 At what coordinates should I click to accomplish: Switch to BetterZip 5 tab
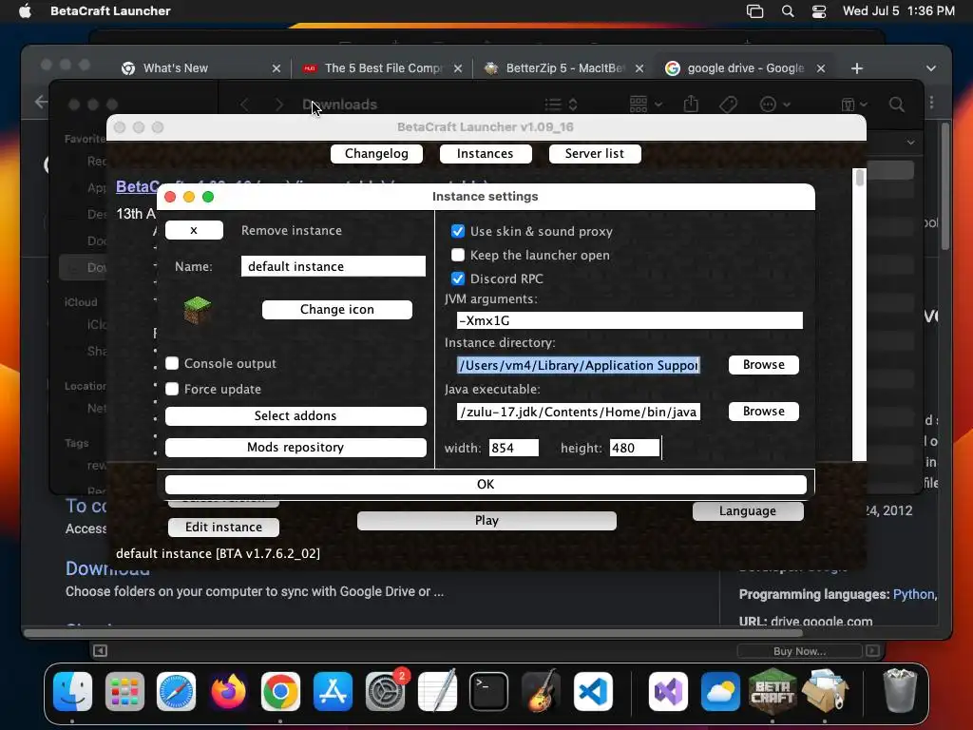click(x=564, y=68)
